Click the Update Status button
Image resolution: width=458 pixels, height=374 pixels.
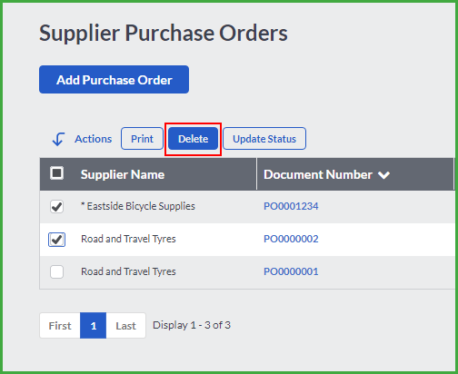(x=264, y=139)
